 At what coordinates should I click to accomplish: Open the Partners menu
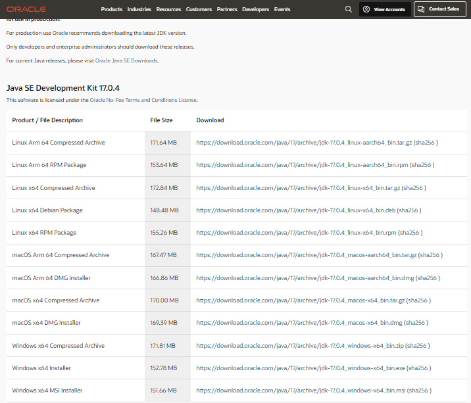pos(227,9)
